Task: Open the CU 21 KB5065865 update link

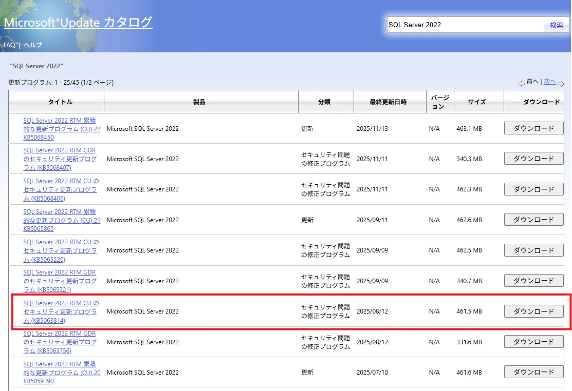Action: point(62,220)
